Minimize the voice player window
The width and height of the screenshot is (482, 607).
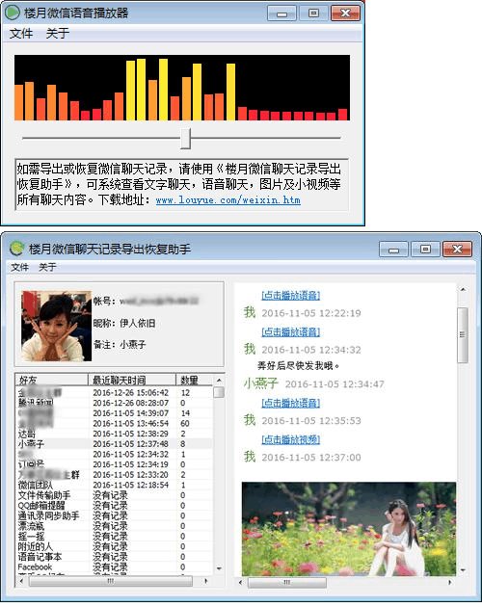[x=282, y=13]
